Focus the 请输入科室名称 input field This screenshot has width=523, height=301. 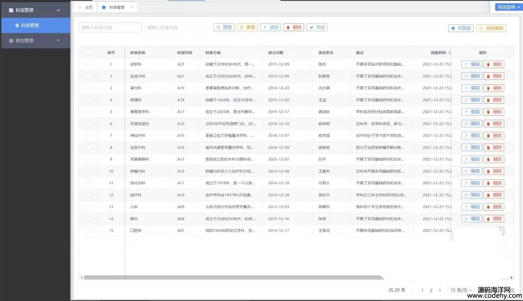coord(110,27)
